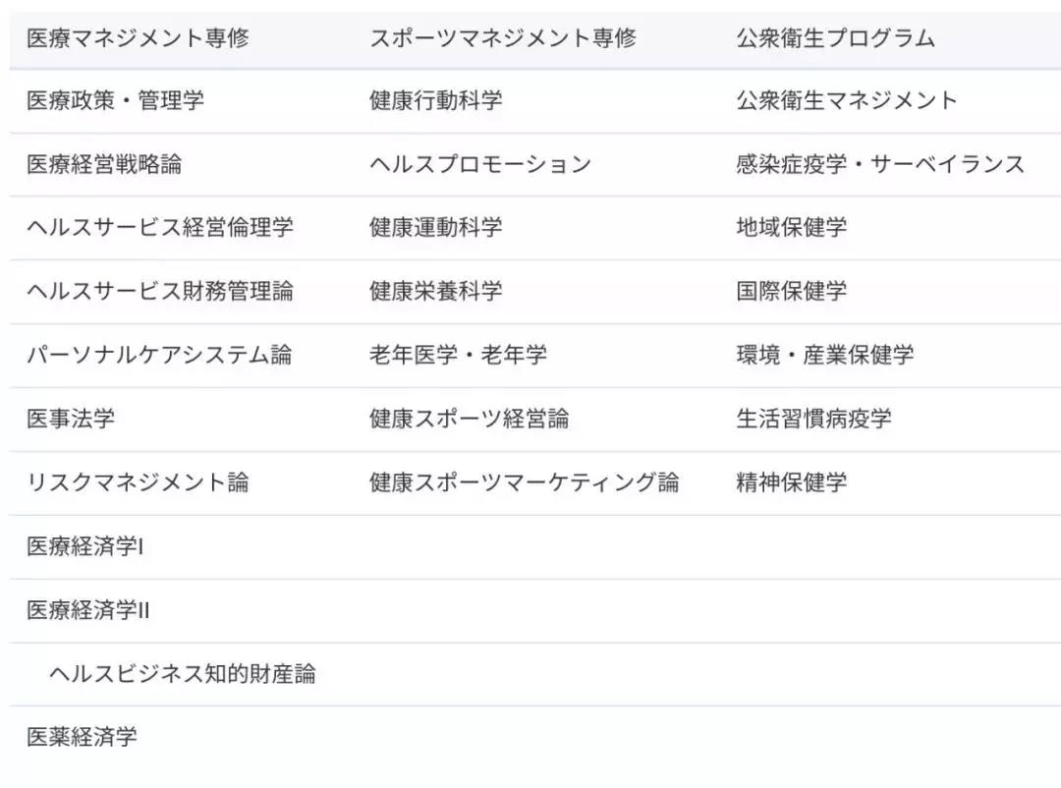
Task: Click 医療経営戦略論 course entry
Action: point(104,164)
